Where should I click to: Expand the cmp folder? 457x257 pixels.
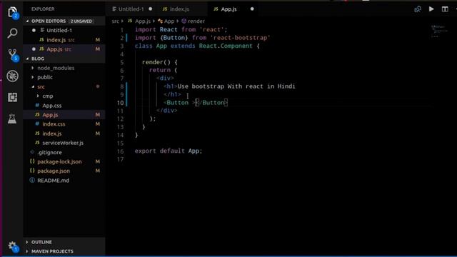[x=38, y=96]
